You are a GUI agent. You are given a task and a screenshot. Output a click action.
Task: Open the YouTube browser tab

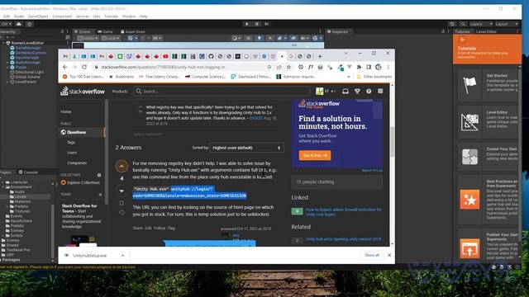coord(165,56)
